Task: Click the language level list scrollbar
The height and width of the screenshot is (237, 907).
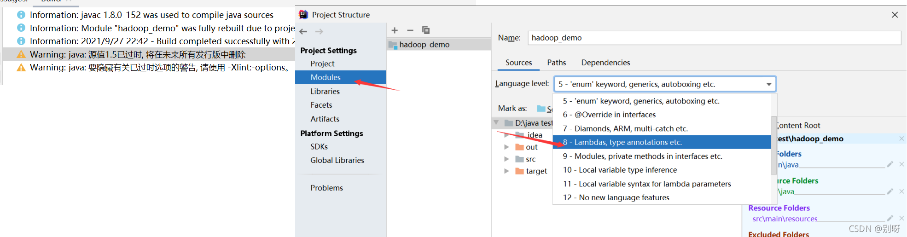Action: tap(774, 145)
